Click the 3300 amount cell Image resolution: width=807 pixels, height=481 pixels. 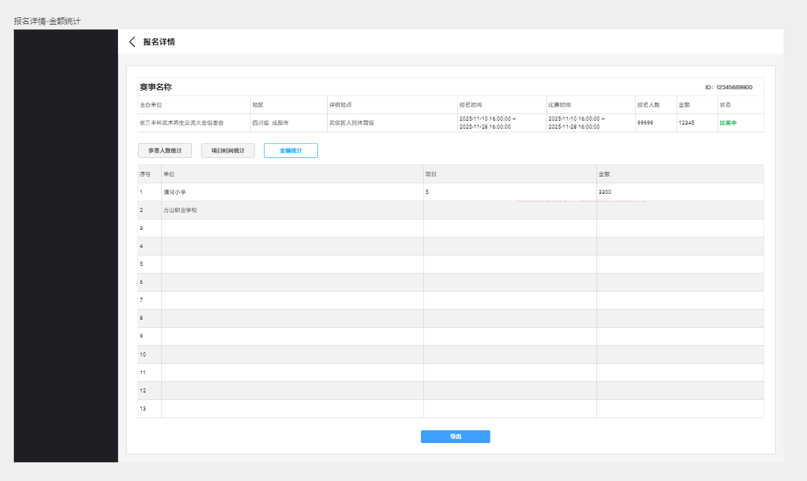(605, 192)
